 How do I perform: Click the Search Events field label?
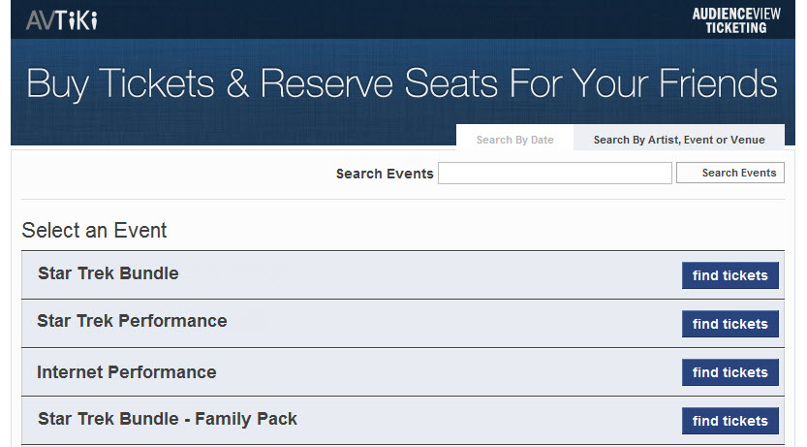(x=385, y=174)
